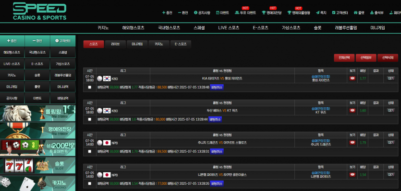Viewport: 401px width, 191px height.
Task: Open 레볼루션홀덤 in the main navigation bar
Action: click(346, 28)
